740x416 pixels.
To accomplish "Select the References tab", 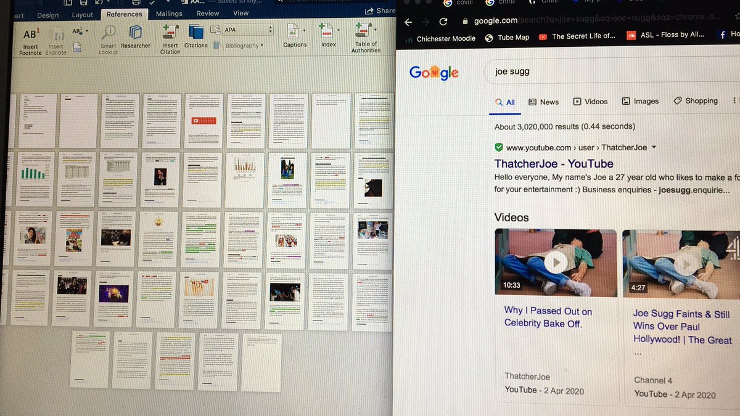I will pos(124,14).
